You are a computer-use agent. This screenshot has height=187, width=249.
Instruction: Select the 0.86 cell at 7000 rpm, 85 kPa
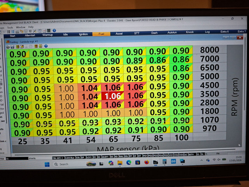158,60
